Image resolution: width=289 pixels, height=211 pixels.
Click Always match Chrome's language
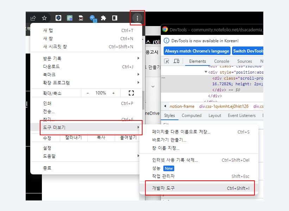(197, 51)
